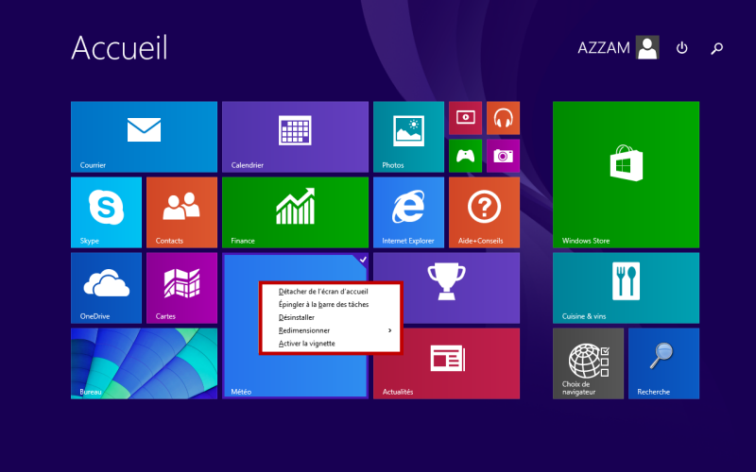Screen dimensions: 756x472
Task: Open the Choix de navigateur tile
Action: click(x=588, y=363)
